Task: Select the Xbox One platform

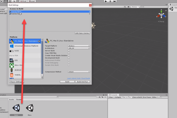Action: coord(25,65)
